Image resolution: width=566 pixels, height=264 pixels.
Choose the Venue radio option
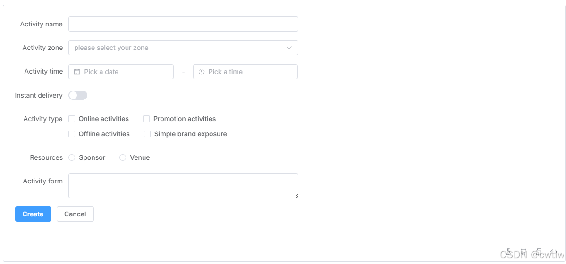(x=123, y=157)
